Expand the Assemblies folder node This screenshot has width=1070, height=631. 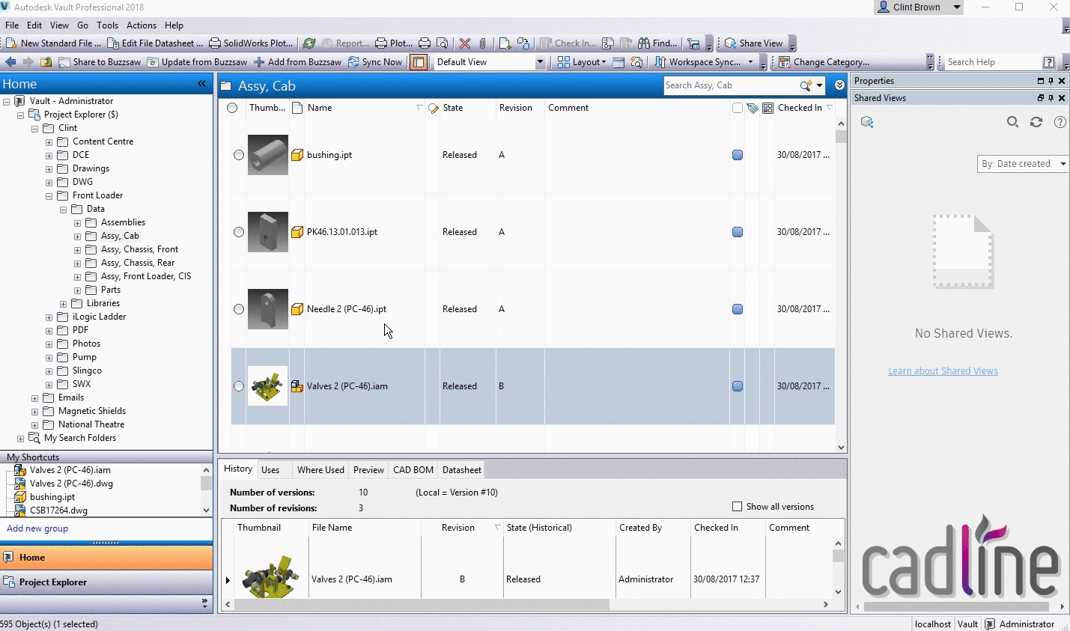(77, 223)
